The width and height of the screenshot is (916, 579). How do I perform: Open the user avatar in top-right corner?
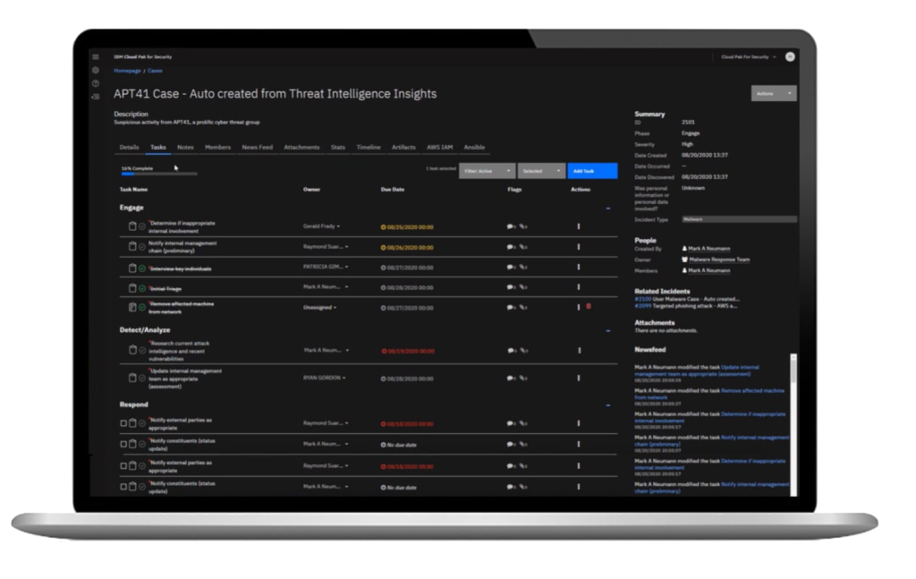click(790, 56)
